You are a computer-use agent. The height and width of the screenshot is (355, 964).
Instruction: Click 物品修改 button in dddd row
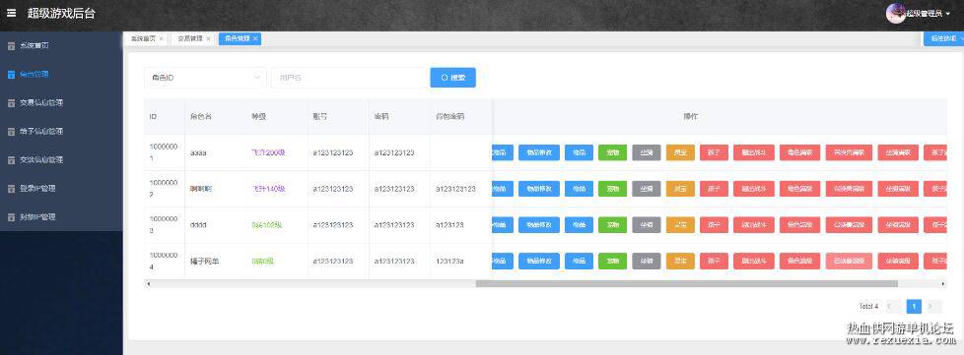[x=539, y=225]
